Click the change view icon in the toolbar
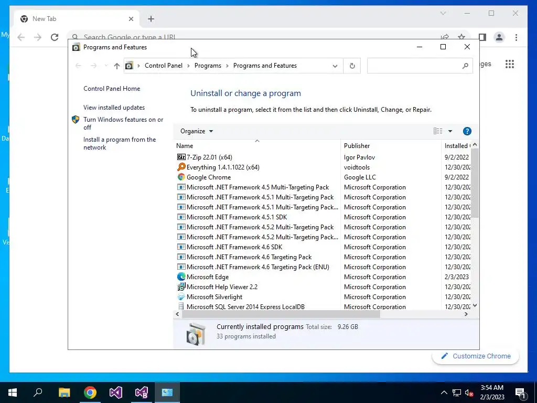This screenshot has height=403, width=537. click(438, 131)
